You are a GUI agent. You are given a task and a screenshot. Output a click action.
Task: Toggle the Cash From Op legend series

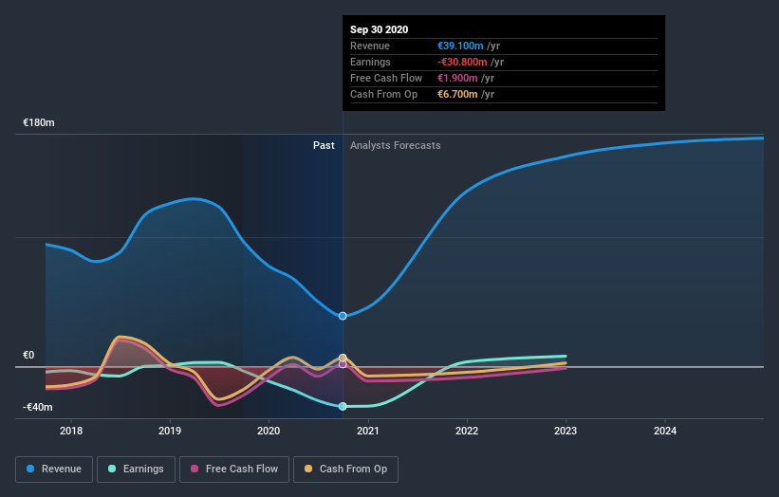(345, 469)
